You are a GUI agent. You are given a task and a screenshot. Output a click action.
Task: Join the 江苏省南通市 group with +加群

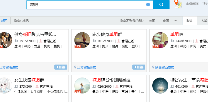point(61,67)
